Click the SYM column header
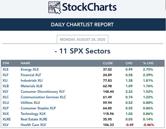This screenshot has height=129, width=166. [x=6, y=63]
